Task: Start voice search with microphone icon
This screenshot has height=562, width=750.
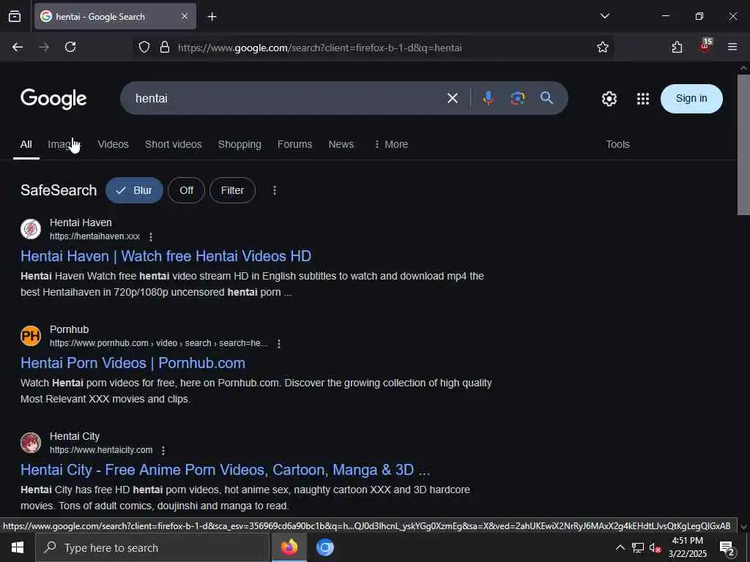Action: pos(488,99)
